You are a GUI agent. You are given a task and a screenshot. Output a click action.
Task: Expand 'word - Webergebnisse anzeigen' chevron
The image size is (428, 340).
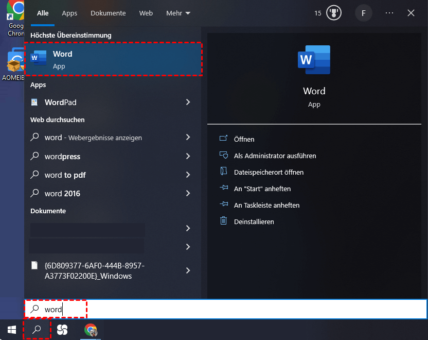pos(188,137)
